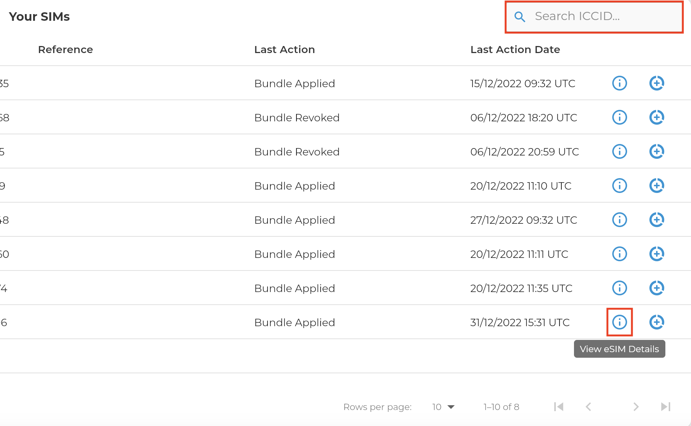This screenshot has height=426, width=691.
Task: Add bundle to the 20/12/2022 11:11 row
Action: pos(656,254)
